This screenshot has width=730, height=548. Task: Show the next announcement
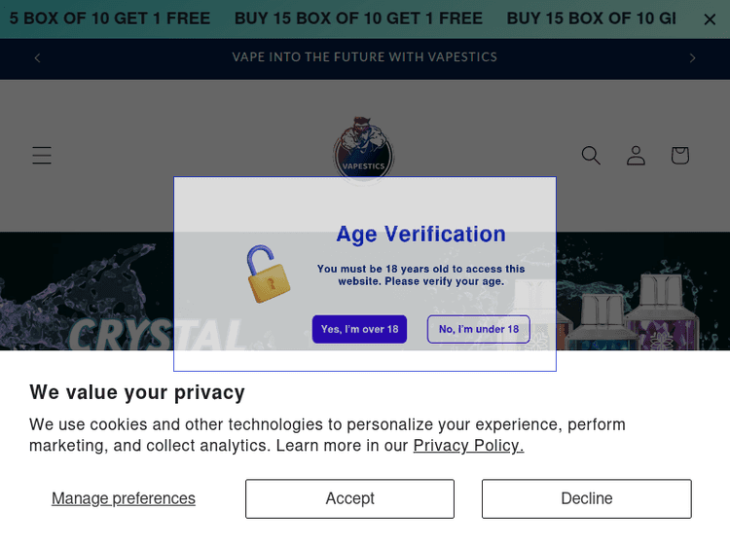(x=693, y=58)
